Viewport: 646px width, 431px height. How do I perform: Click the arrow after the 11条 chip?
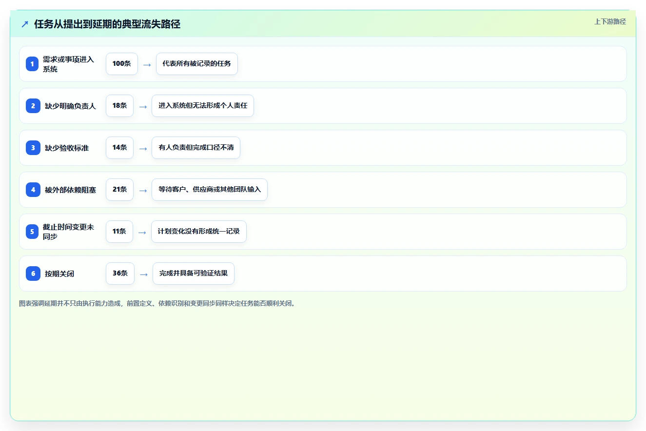click(142, 232)
